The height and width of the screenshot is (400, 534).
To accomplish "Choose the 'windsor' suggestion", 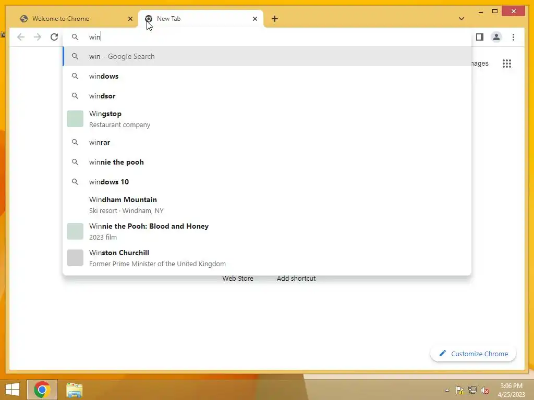I will 268,96.
